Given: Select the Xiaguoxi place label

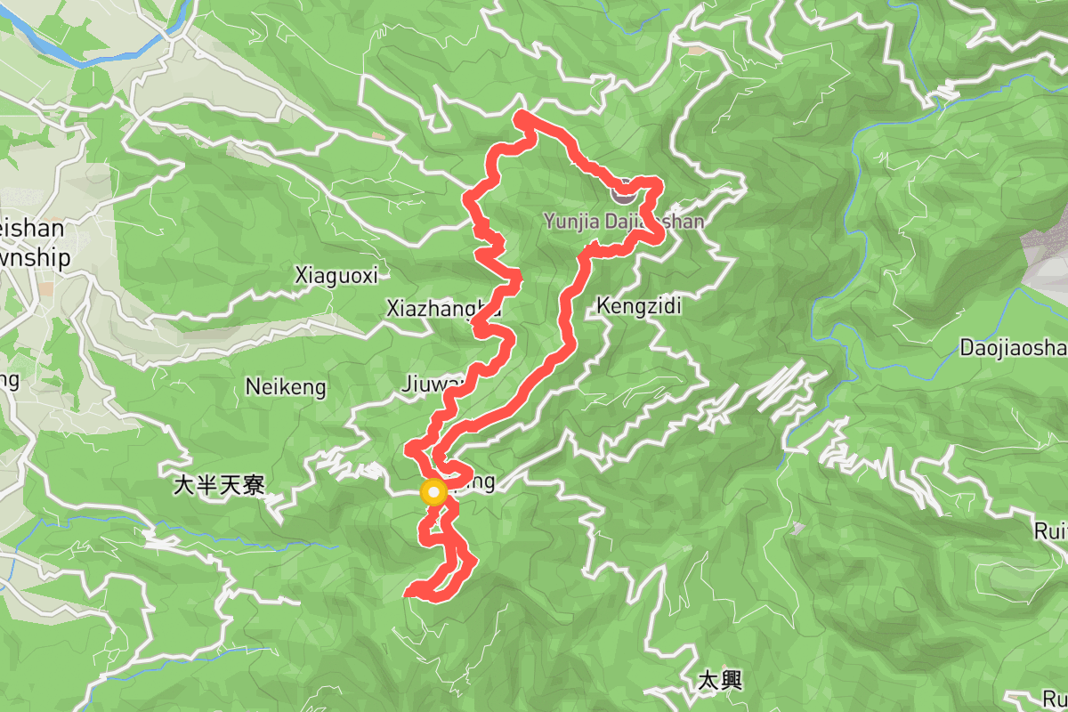Looking at the screenshot, I should point(336,277).
